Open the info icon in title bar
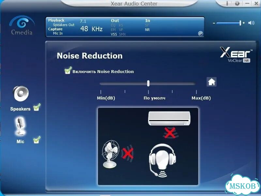 227,3
